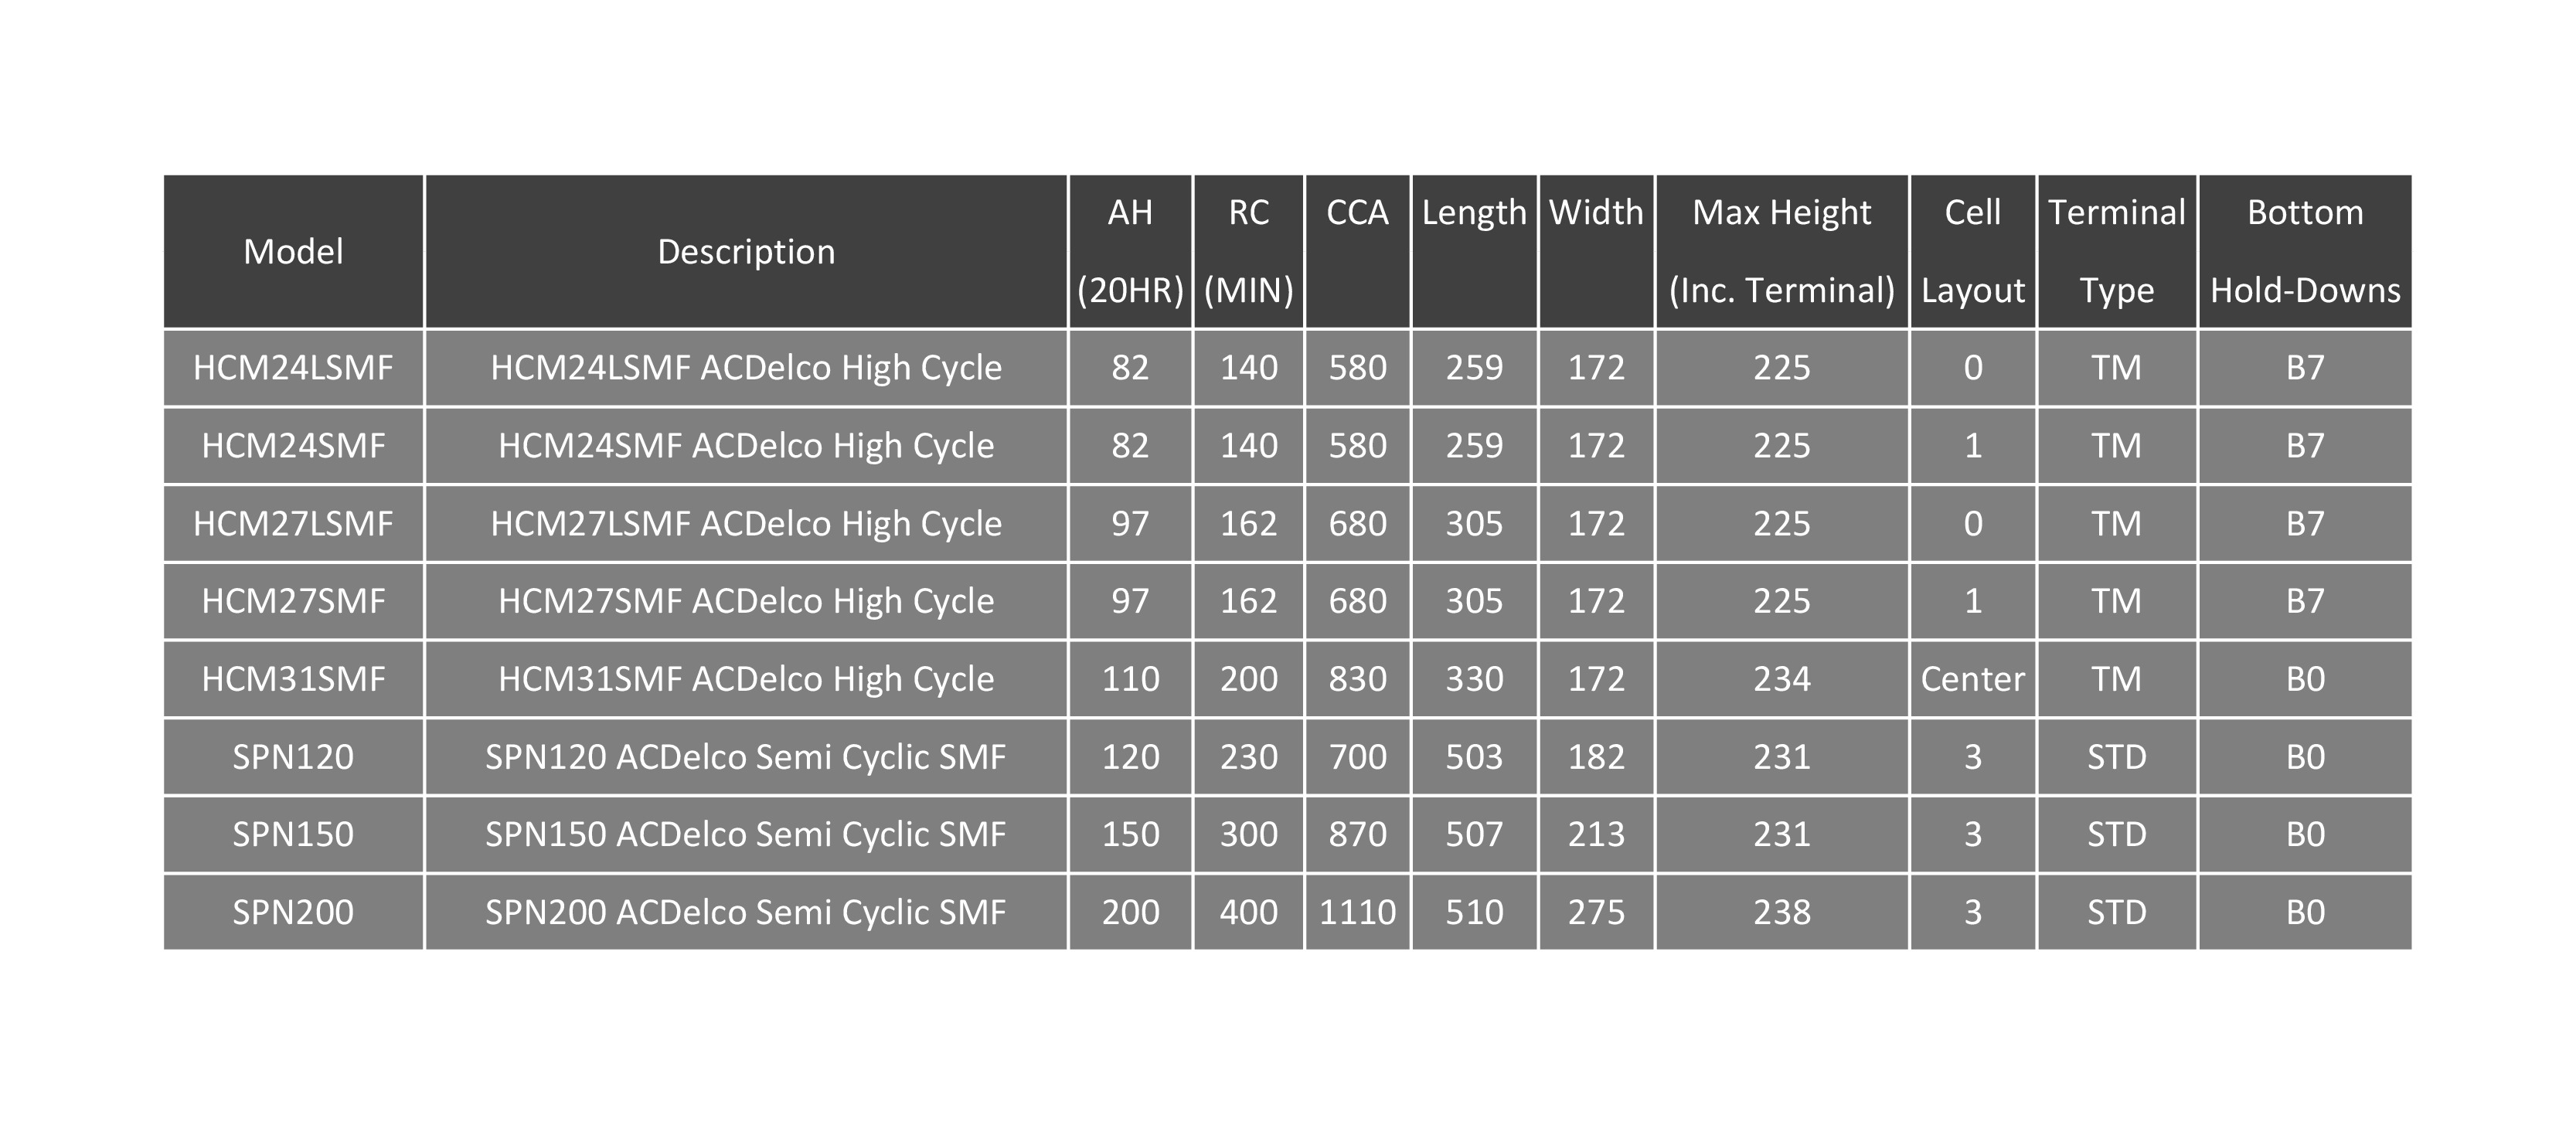Click the Description column header
Image resolution: width=2576 pixels, height=1125 pixels.
746,251
